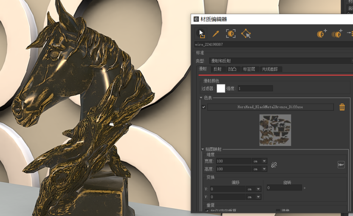
Task: Click the polygon select cursor icon
Action: click(x=246, y=34)
